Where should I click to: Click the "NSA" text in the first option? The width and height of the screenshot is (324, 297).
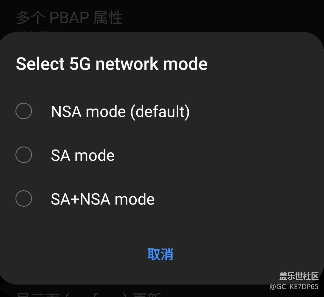pyautogui.click(x=66, y=112)
